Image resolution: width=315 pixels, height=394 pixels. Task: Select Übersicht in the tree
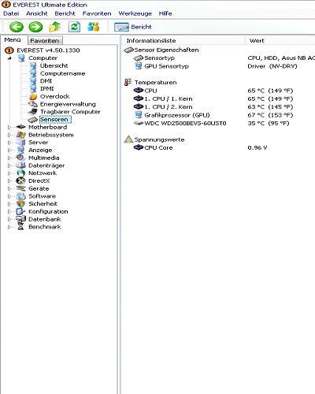54,65
